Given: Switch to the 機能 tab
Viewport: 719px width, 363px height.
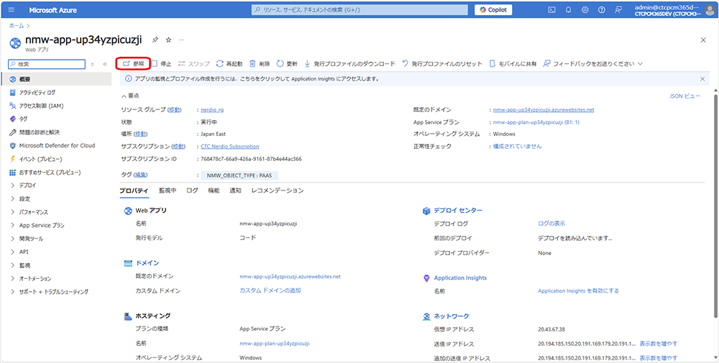Looking at the screenshot, I should 214,190.
